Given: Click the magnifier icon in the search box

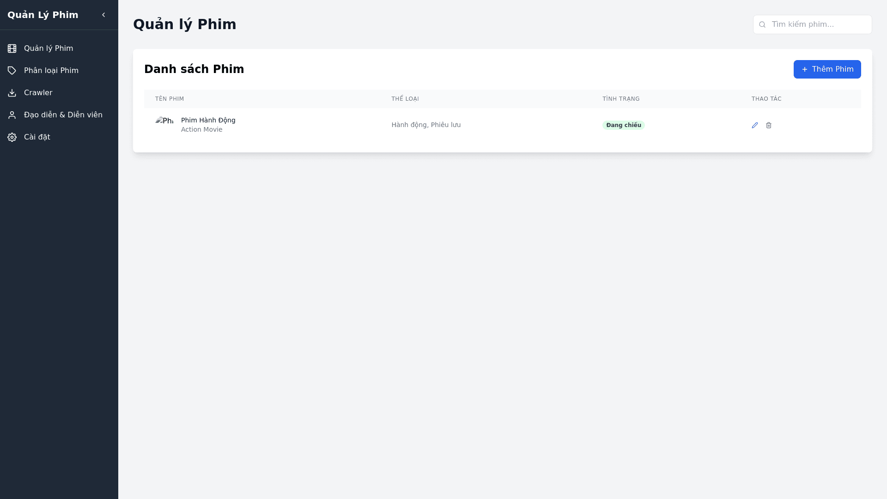Looking at the screenshot, I should [762, 24].
